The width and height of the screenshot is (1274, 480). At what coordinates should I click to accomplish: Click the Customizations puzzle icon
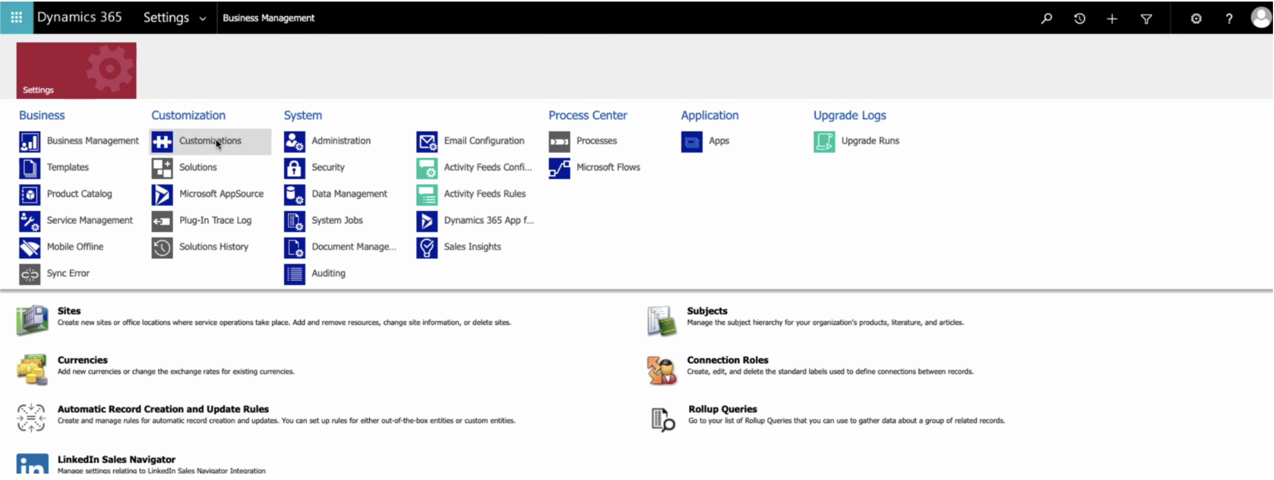pos(162,141)
